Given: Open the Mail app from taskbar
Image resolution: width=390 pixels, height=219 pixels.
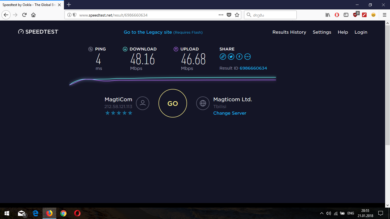Looking at the screenshot, I should (x=22, y=213).
